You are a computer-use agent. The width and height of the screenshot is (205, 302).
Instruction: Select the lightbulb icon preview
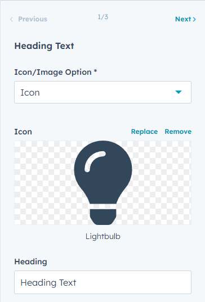[103, 183]
